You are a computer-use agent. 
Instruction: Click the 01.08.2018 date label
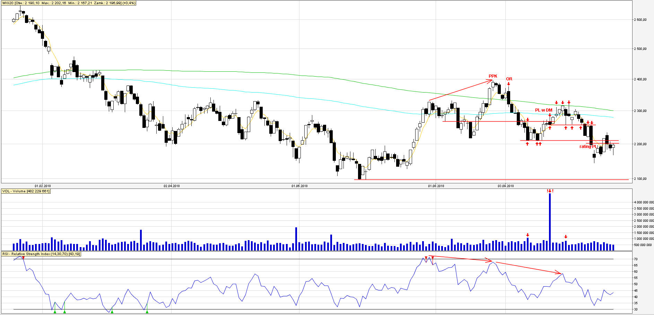[436, 186]
